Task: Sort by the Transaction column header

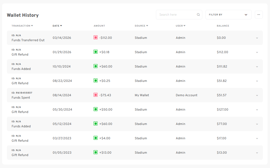Action: (22, 26)
